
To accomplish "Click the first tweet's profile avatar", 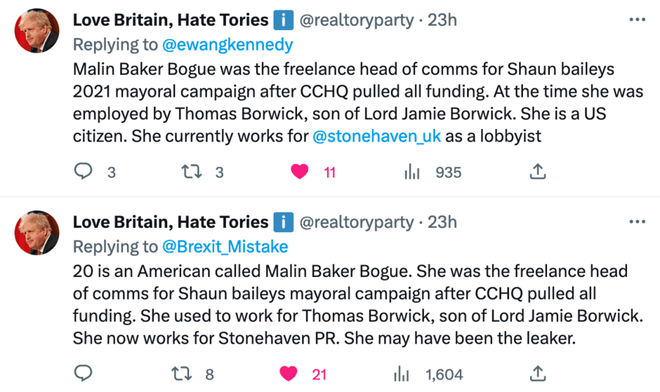I will click(x=37, y=30).
